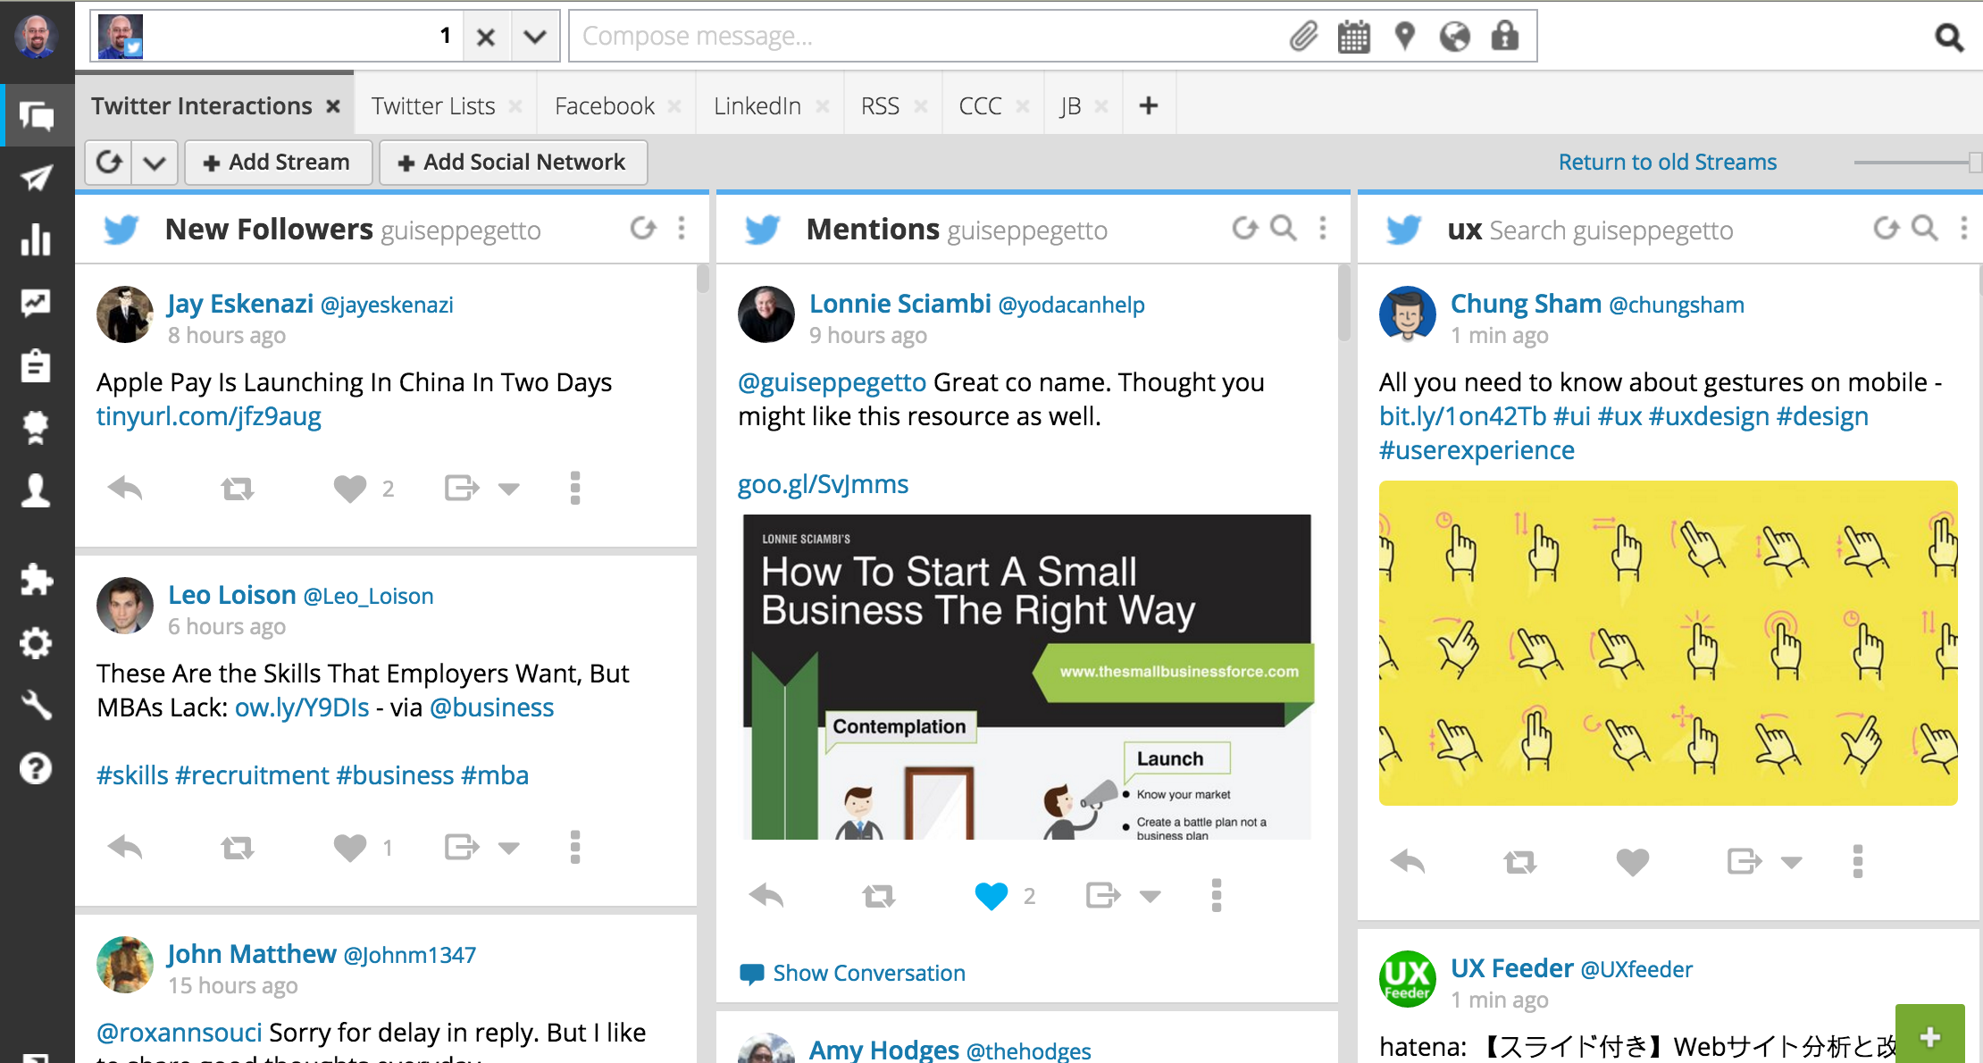The width and height of the screenshot is (1983, 1063).
Task: Open the tinyurl.com/jfz9aug link
Action: 209,416
